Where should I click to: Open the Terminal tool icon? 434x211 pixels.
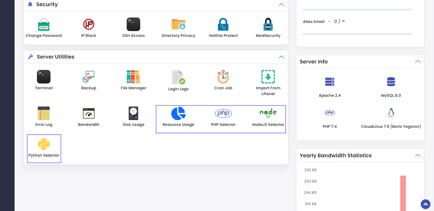click(44, 77)
